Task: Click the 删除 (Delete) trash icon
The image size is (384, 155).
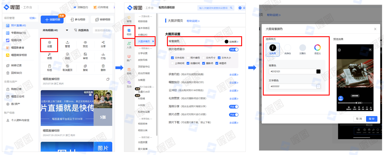Action: 103,66
